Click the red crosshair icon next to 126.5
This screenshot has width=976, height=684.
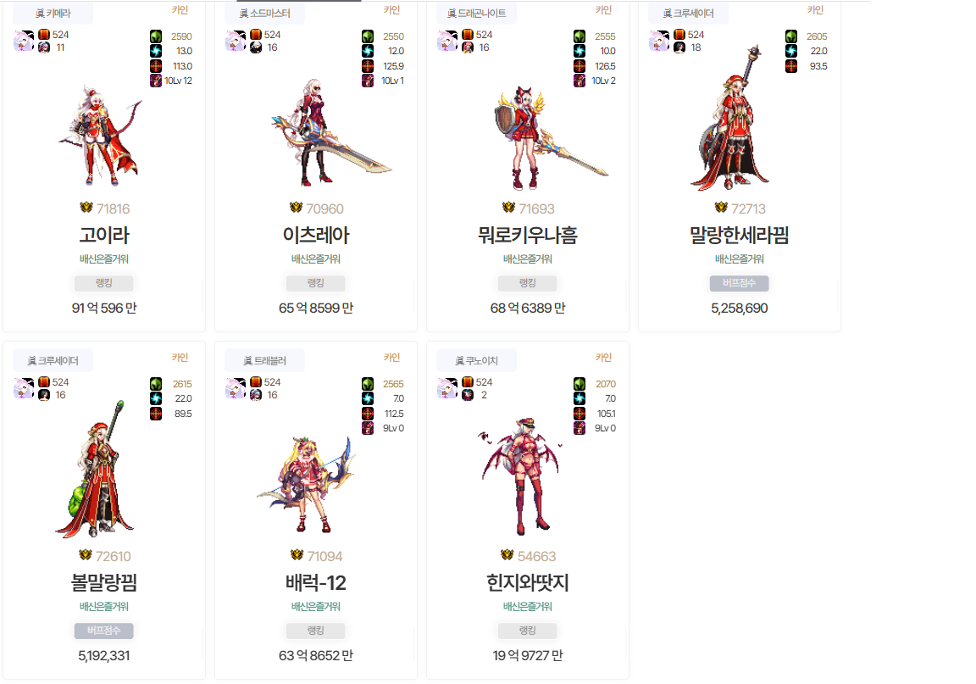tap(579, 66)
